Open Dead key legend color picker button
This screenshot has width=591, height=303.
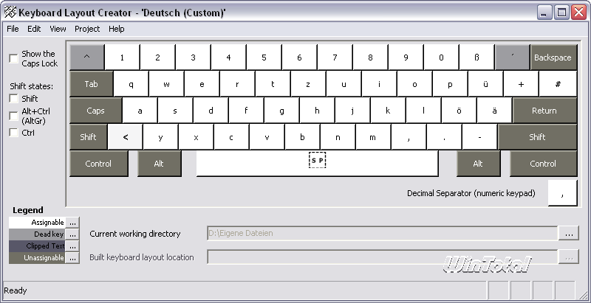(x=72, y=234)
